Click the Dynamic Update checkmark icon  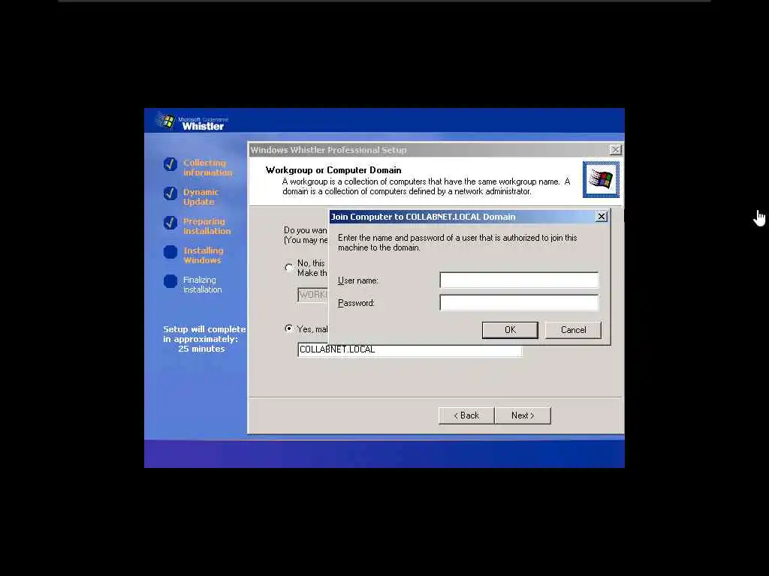pyautogui.click(x=170, y=193)
